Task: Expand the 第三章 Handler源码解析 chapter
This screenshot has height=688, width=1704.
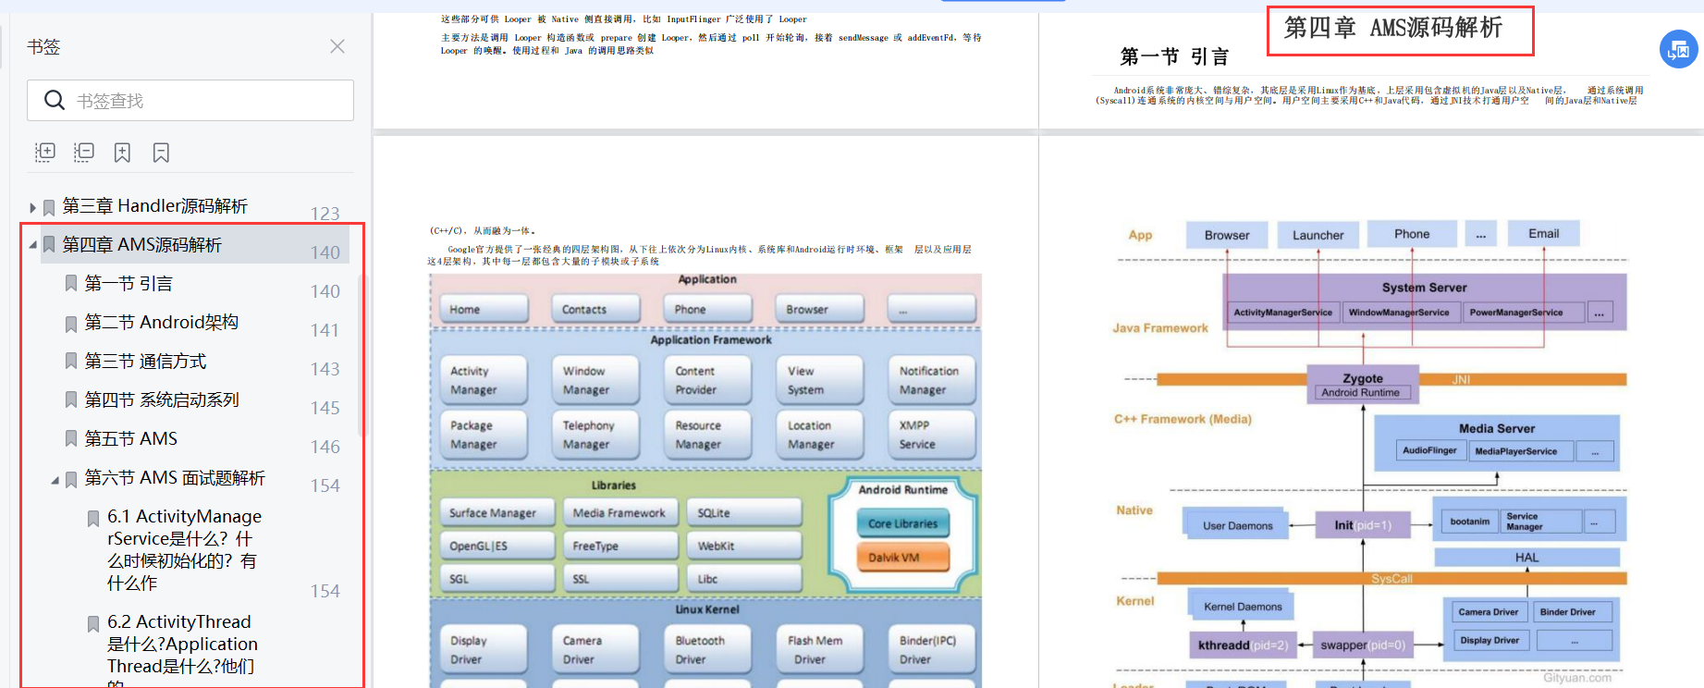Action: [x=32, y=207]
